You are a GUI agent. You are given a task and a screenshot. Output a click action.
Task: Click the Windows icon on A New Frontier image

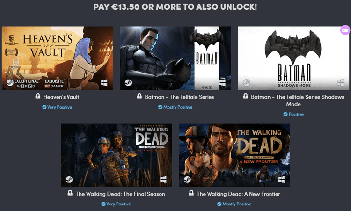tap(281, 180)
